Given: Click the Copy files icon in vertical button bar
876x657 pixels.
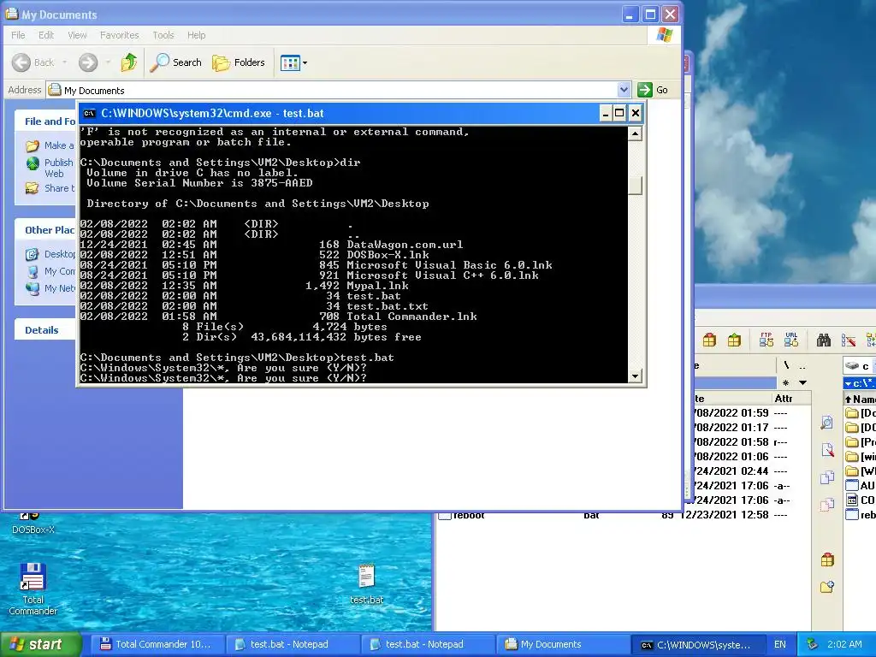Looking at the screenshot, I should (827, 477).
